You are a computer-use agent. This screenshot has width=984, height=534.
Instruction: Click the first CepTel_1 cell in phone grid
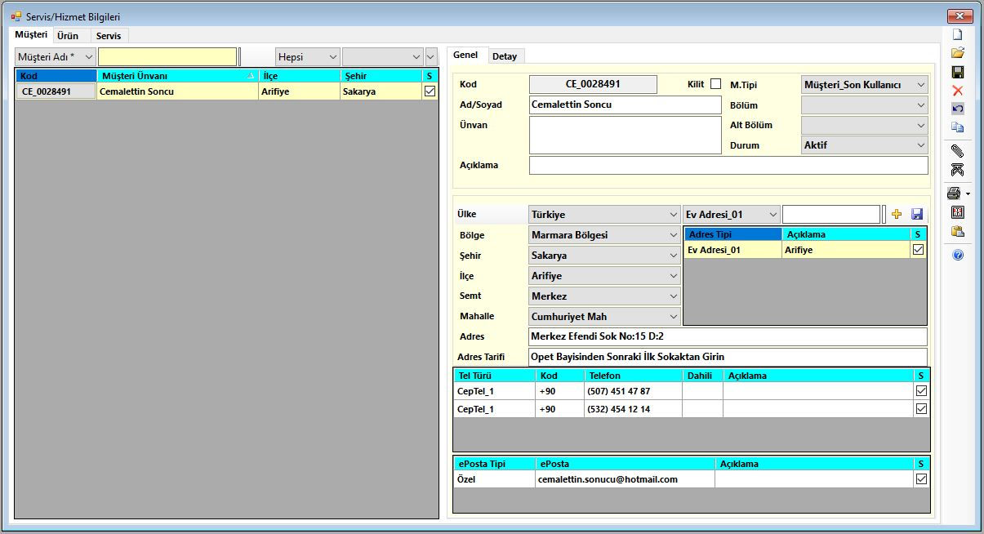pos(495,391)
